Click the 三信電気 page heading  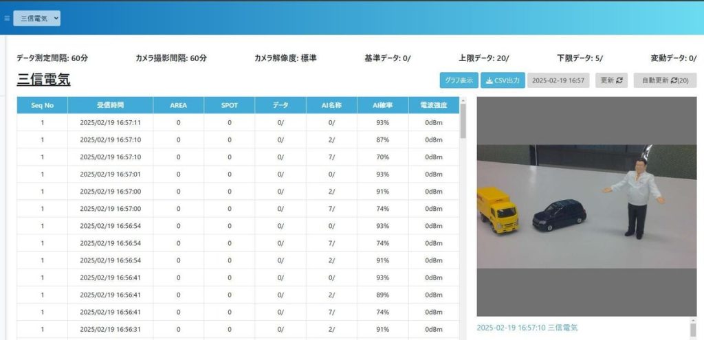click(43, 80)
